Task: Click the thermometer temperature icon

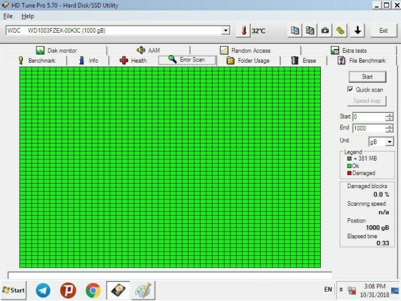Action: (243, 30)
